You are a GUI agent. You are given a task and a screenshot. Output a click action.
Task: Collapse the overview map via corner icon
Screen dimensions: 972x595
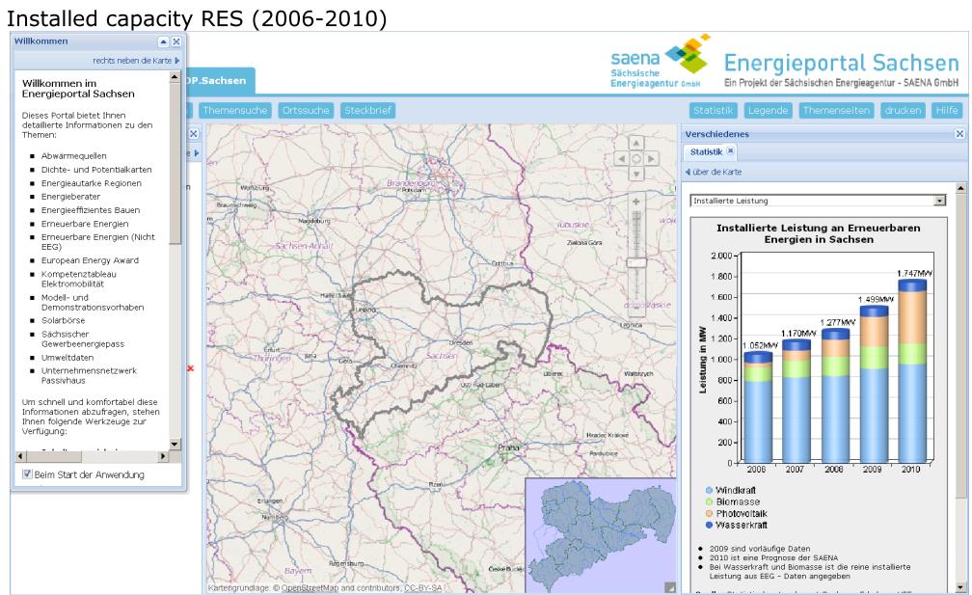click(x=670, y=587)
